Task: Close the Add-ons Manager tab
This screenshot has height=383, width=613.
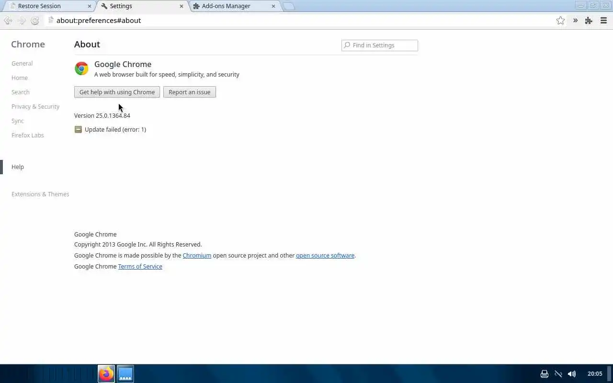Action: point(273,6)
